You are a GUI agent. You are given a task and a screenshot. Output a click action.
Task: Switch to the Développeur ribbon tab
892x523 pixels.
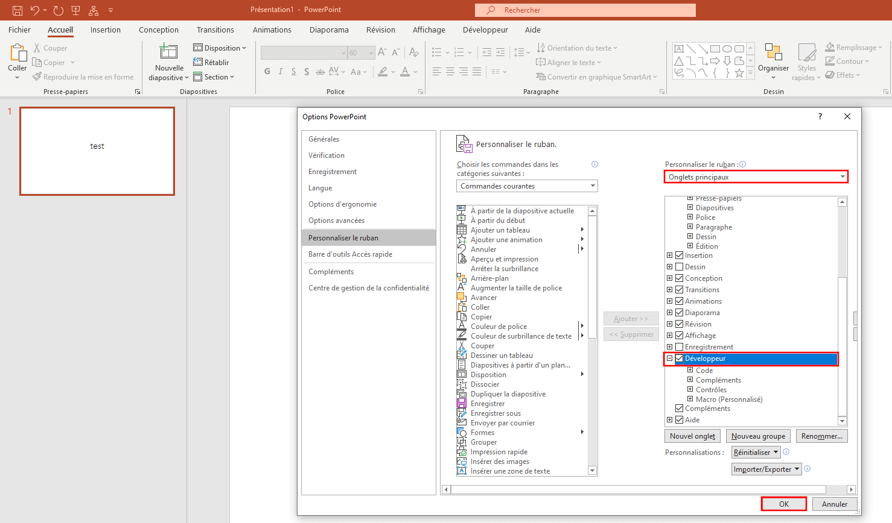pyautogui.click(x=485, y=30)
